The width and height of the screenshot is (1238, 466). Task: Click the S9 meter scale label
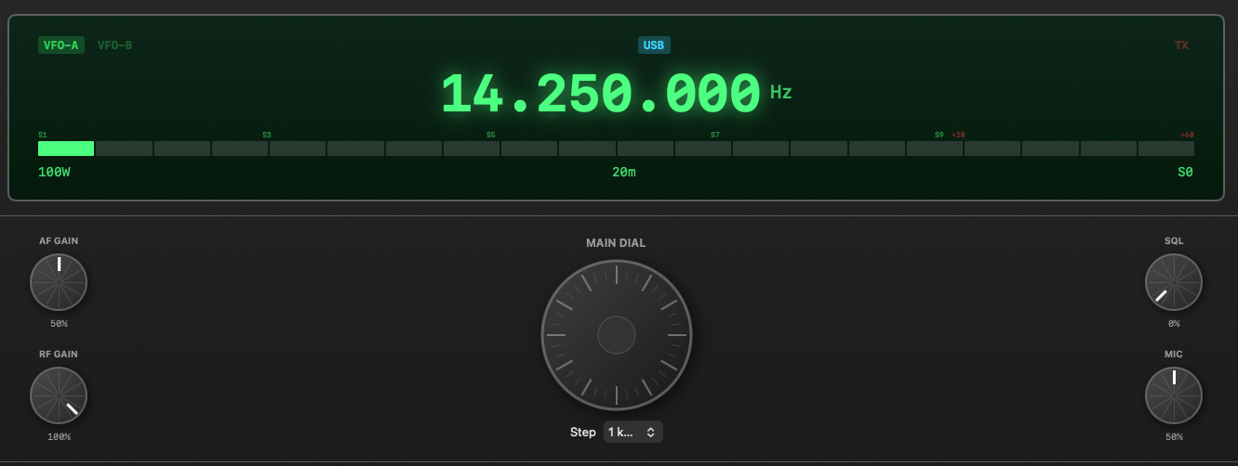pos(939,135)
